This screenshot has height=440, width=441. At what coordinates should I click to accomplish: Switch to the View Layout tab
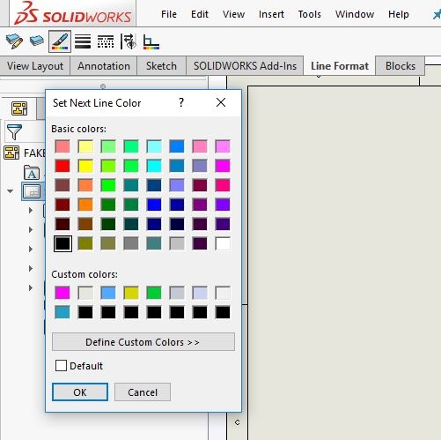pos(35,66)
